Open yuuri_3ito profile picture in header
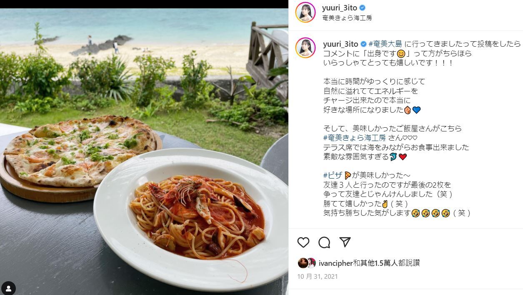The width and height of the screenshot is (523, 295). click(x=305, y=12)
